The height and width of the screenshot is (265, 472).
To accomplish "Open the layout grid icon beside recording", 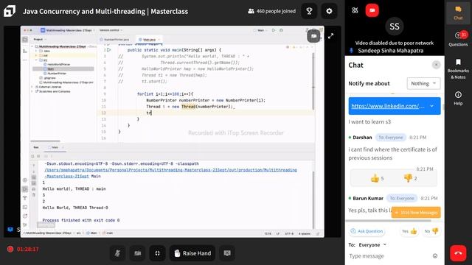I will (355, 10).
